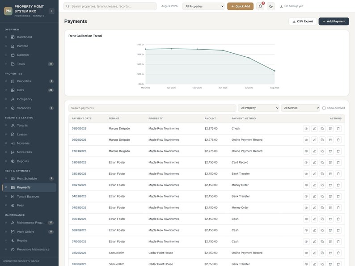The image size is (355, 266).
Task: View the 06/28/2026 payment via eye icon
Action: [306, 230]
